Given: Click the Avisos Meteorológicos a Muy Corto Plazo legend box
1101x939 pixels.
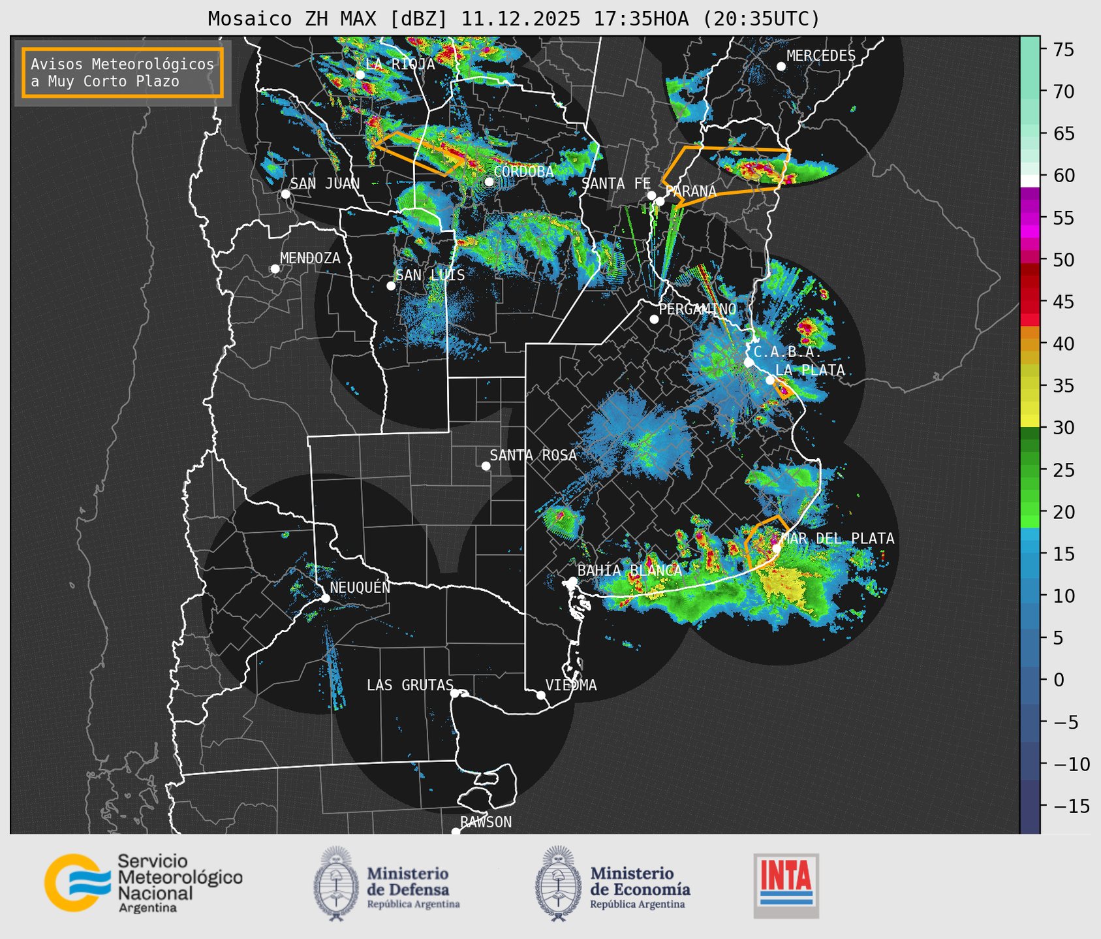Looking at the screenshot, I should 123,72.
